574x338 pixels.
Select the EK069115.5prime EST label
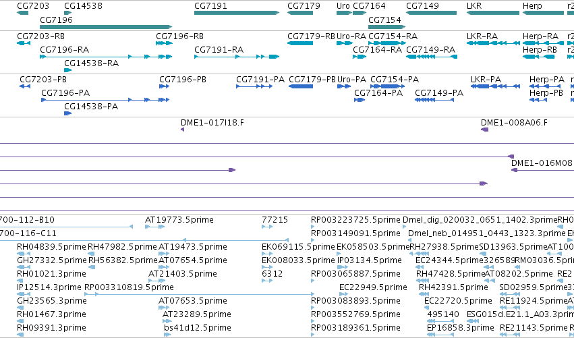pyautogui.click(x=298, y=247)
